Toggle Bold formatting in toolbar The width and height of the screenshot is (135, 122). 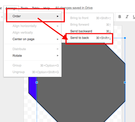pyautogui.click(x=120, y=17)
